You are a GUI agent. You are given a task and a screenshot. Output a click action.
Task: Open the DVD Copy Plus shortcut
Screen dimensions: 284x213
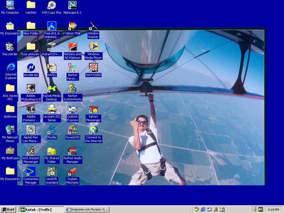(52, 6)
